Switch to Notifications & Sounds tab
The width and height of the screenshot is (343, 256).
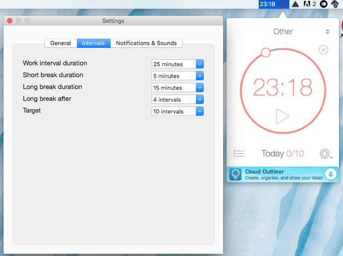click(146, 43)
